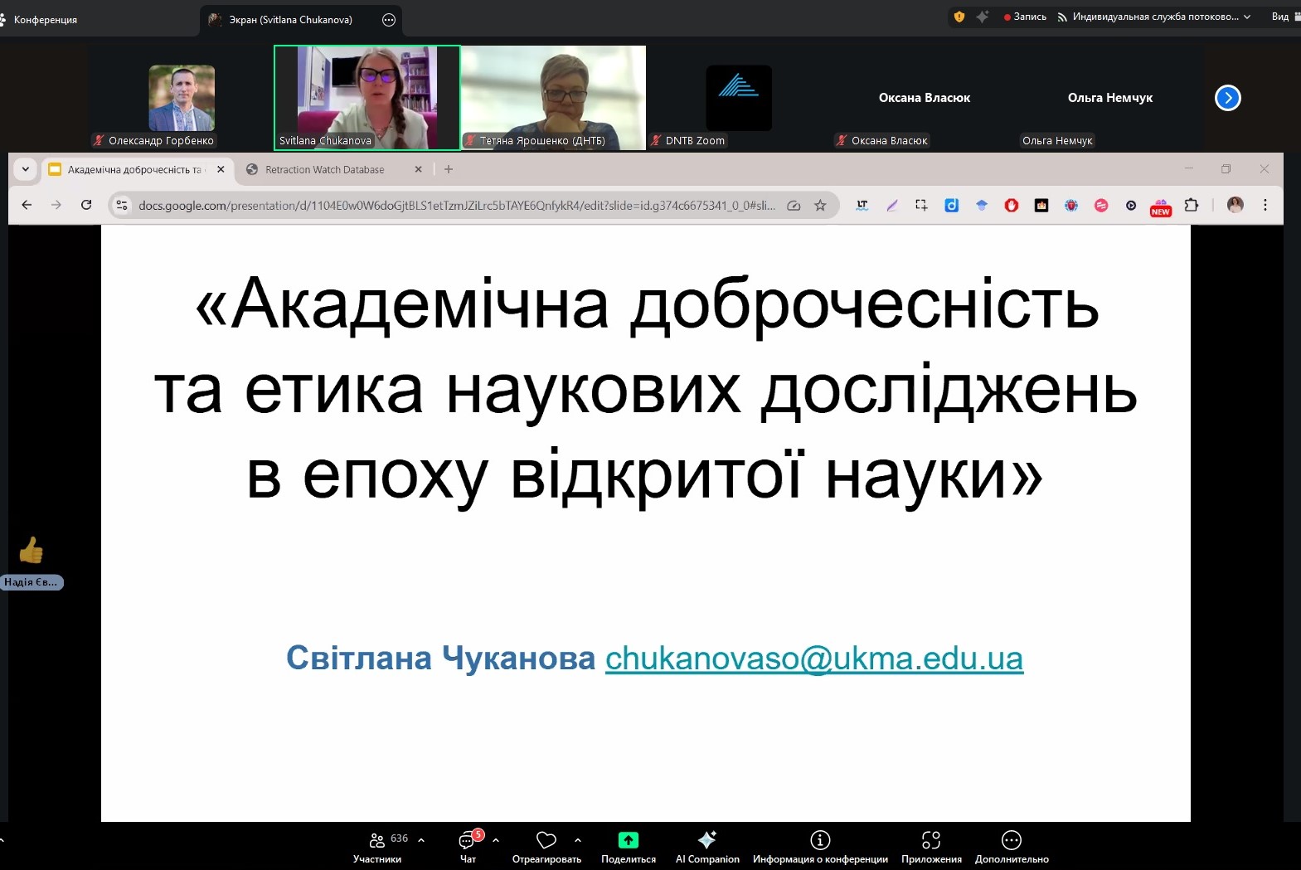Click the LanguageTool extension icon

click(862, 205)
